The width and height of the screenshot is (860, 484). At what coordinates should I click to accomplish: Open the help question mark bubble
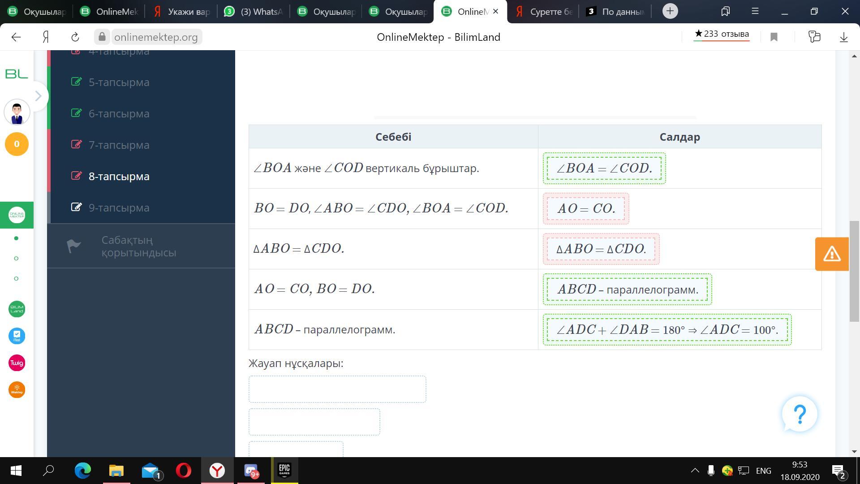[800, 414]
